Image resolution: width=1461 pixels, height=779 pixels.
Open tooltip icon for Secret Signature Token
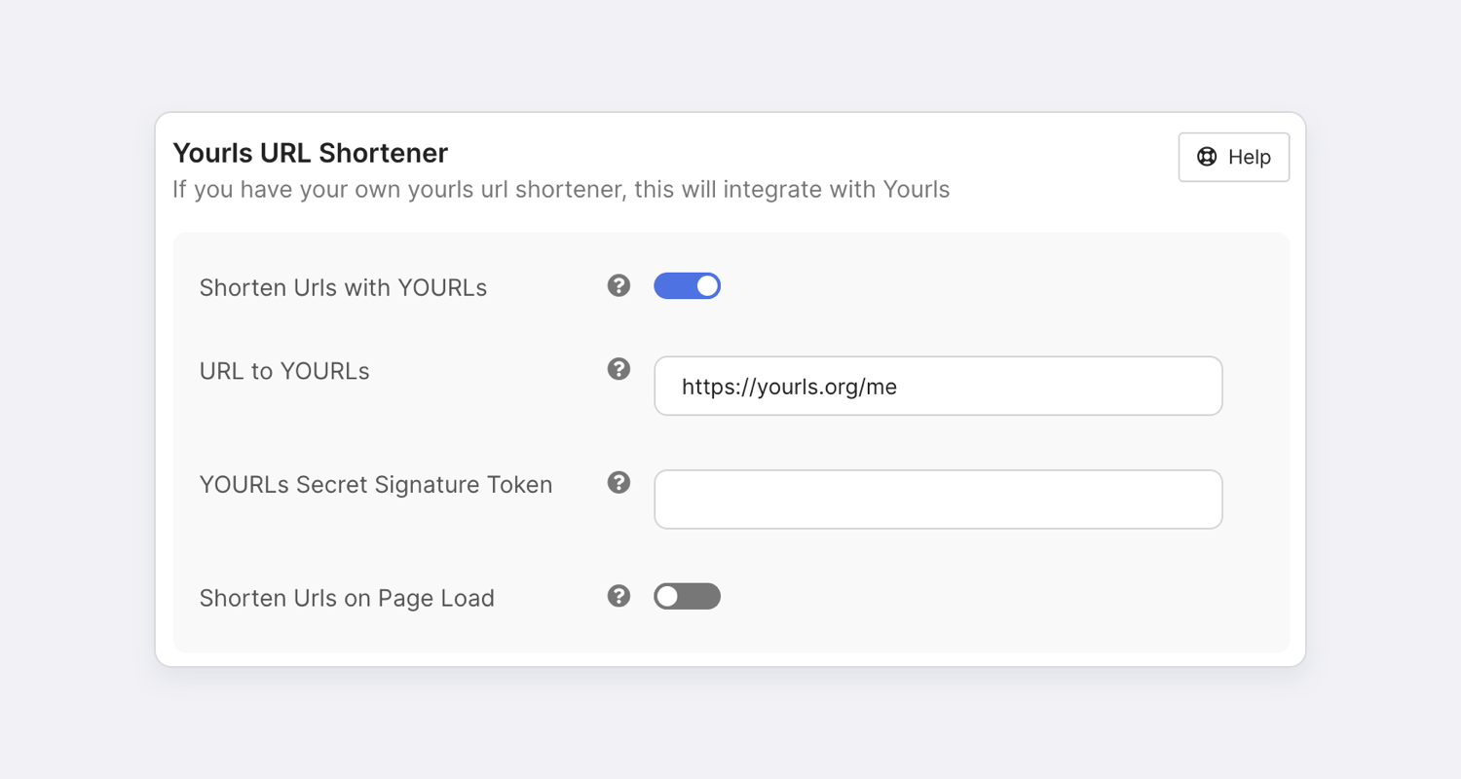[618, 482]
